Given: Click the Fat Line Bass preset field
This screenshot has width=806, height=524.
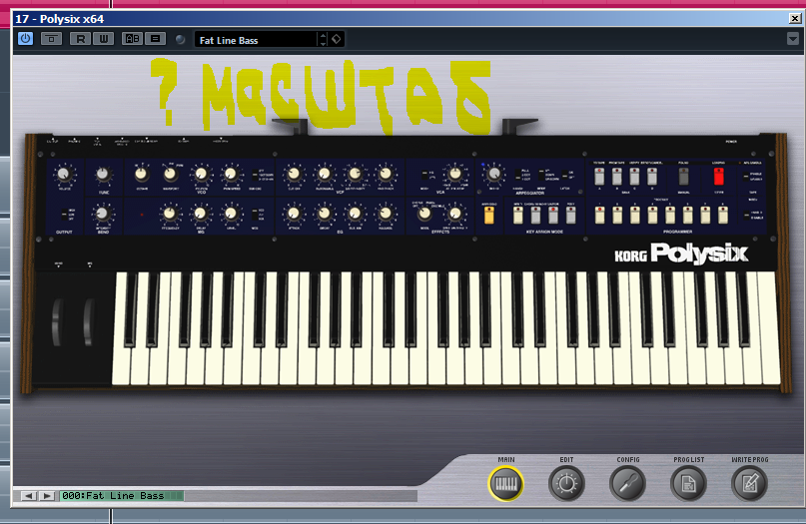Looking at the screenshot, I should [256, 40].
